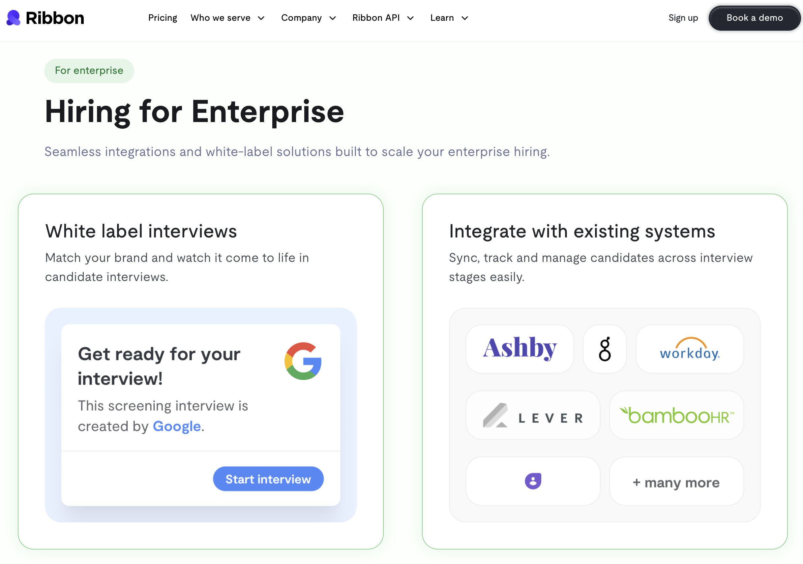803x564 pixels.
Task: Click the blue Google link text
Action: tap(177, 426)
